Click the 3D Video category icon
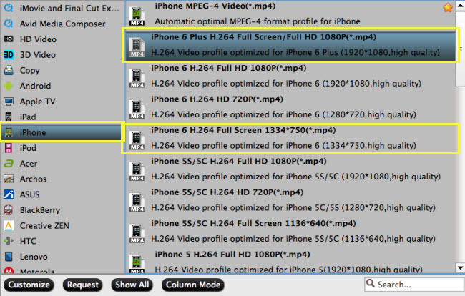This screenshot has width=465, height=296. [9, 54]
